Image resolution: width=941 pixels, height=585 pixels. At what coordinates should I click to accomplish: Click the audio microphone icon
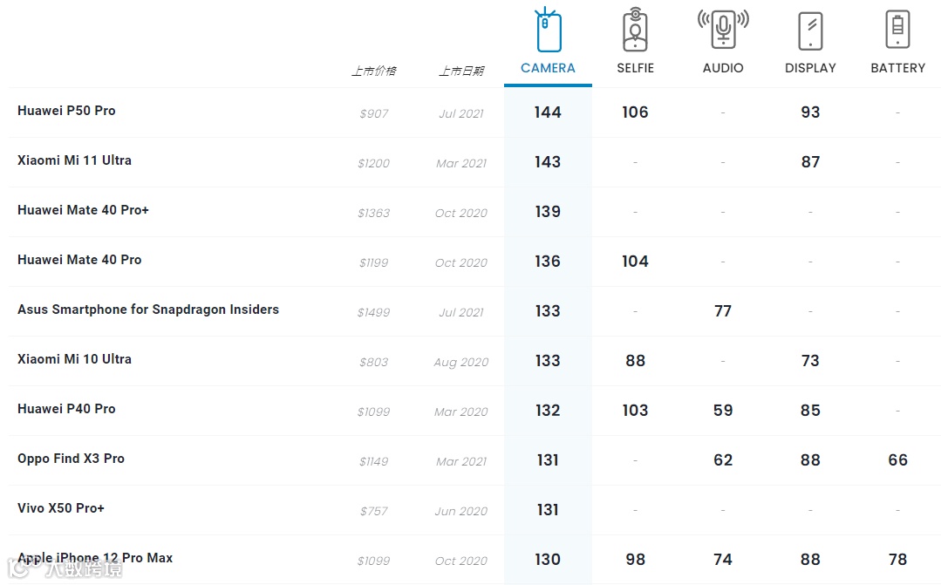click(x=723, y=30)
